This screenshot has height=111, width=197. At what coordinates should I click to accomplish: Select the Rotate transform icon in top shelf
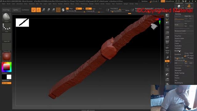click(x=53, y=10)
